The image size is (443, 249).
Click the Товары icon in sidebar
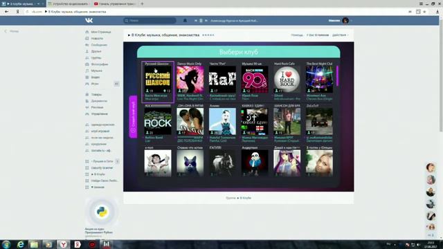click(87, 94)
